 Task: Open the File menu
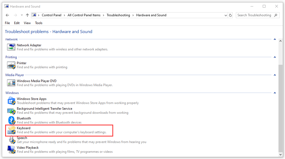coord(7,23)
